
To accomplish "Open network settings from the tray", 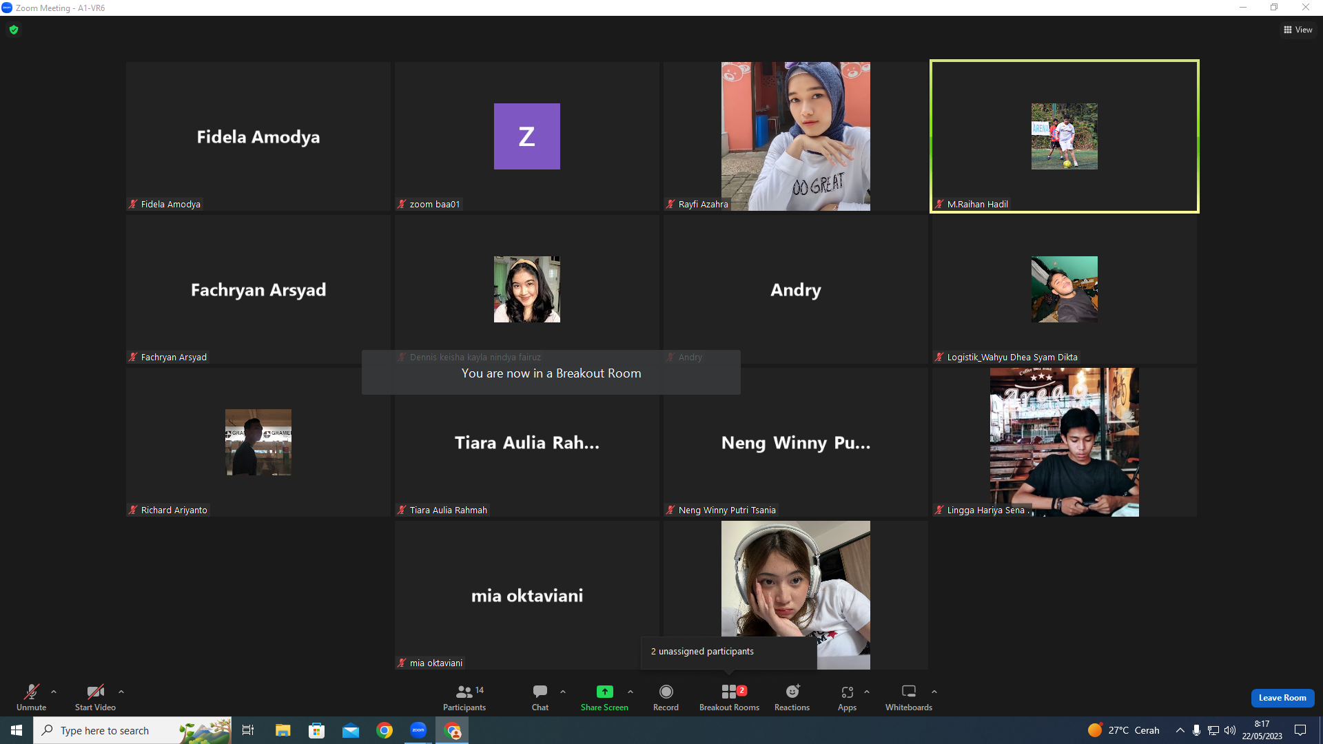I will tap(1213, 730).
